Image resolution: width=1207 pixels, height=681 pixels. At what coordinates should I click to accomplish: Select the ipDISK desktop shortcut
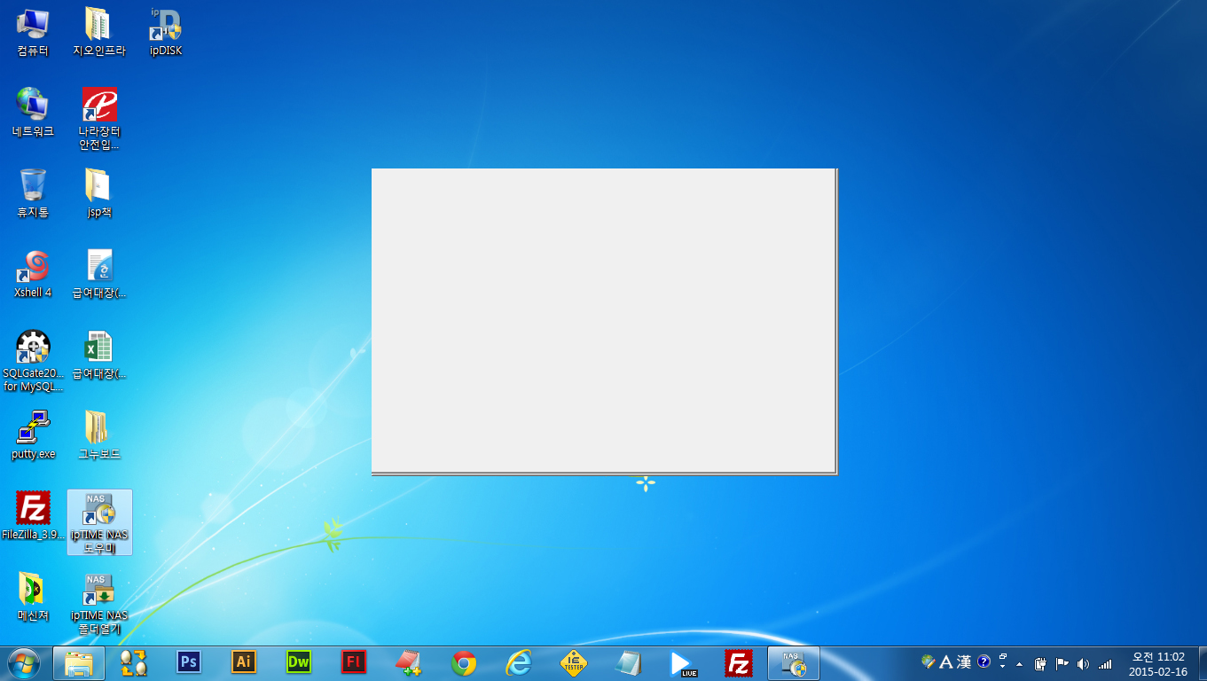pos(166,31)
